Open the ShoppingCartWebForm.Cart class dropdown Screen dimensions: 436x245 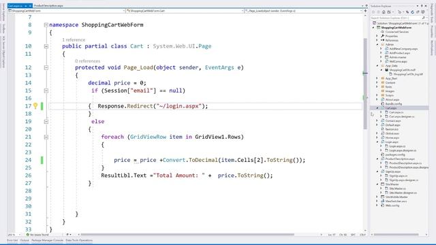point(185,11)
